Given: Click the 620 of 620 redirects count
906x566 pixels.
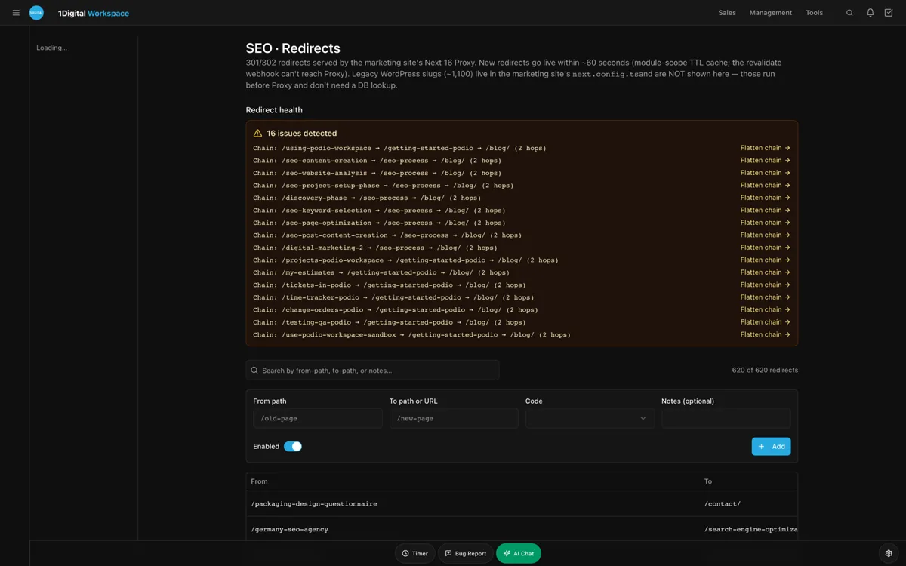Looking at the screenshot, I should point(765,370).
